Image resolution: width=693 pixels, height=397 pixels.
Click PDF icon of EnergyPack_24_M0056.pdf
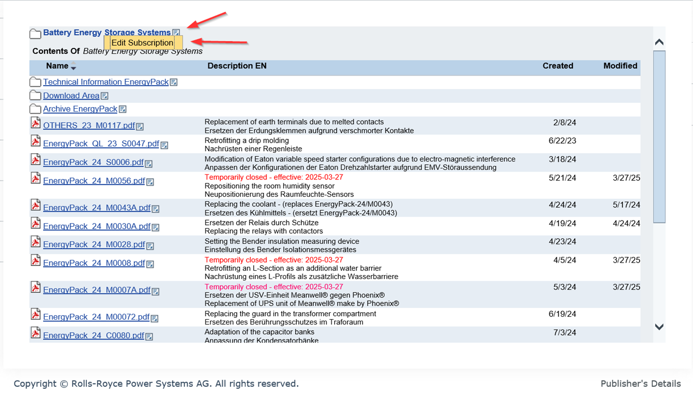pyautogui.click(x=36, y=178)
